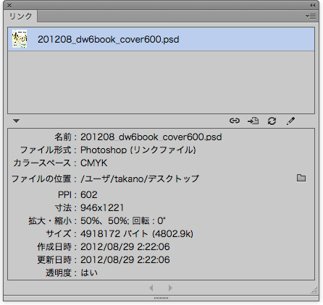Click the file path /ユーザ/takano/デスクトップ
The width and height of the screenshot is (323, 305).
pos(140,179)
